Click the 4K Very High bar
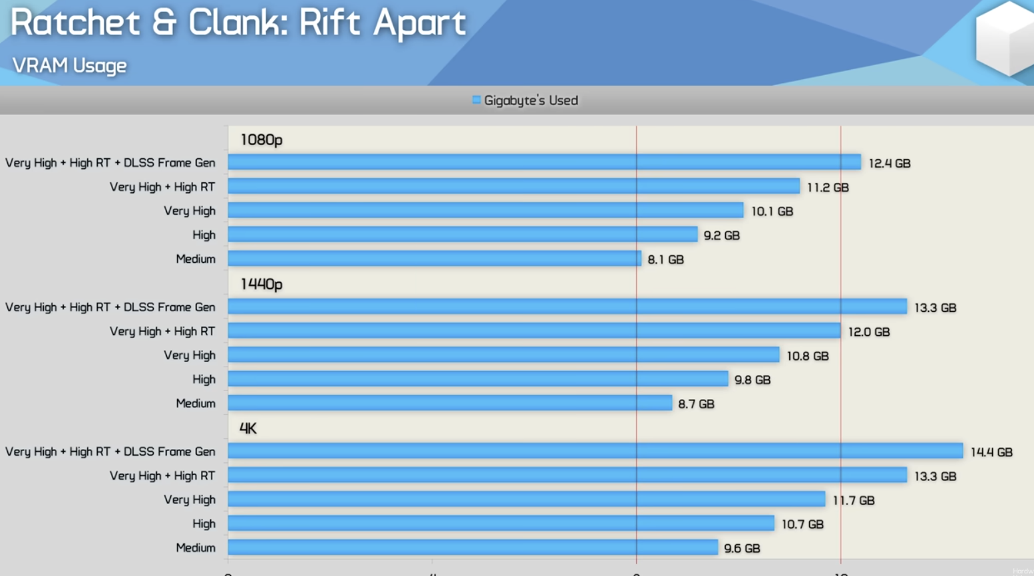Image resolution: width=1034 pixels, height=576 pixels. click(x=526, y=499)
